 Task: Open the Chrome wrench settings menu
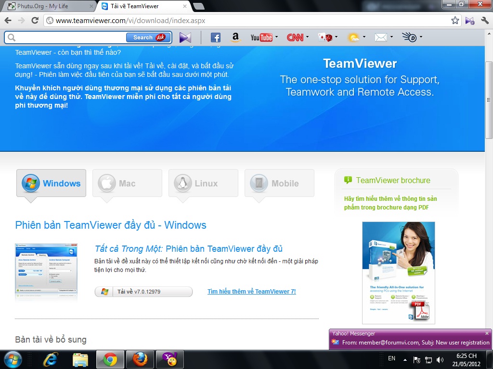[484, 21]
